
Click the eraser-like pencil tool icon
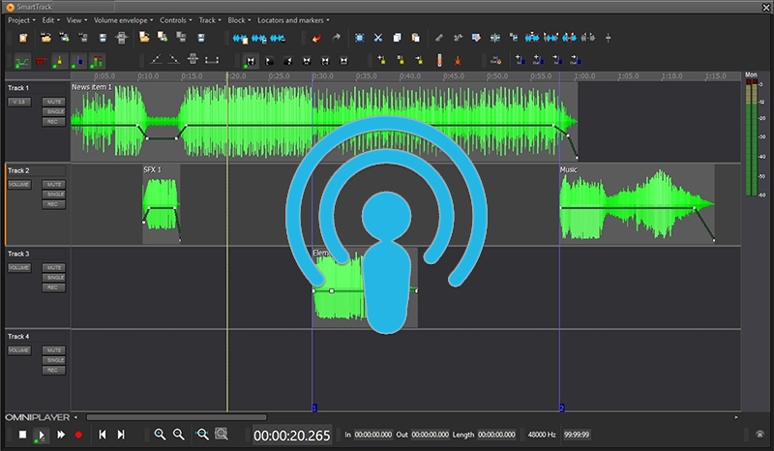coord(438,38)
